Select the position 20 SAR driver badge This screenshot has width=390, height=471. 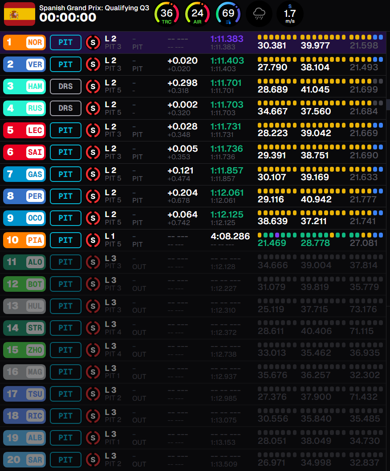coord(24,459)
